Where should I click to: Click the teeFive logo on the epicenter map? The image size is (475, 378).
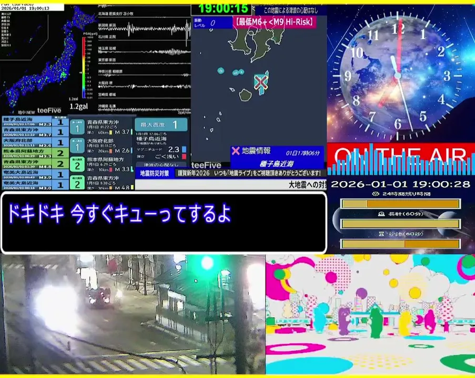coord(206,165)
